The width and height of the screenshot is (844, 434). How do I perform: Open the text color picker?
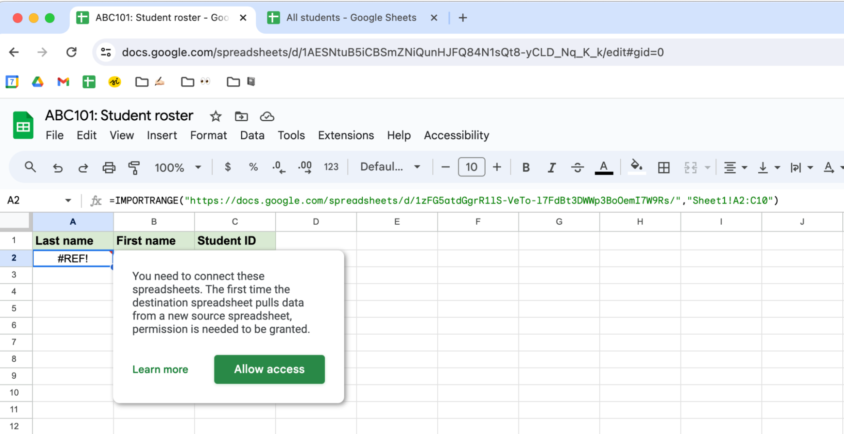coord(604,168)
